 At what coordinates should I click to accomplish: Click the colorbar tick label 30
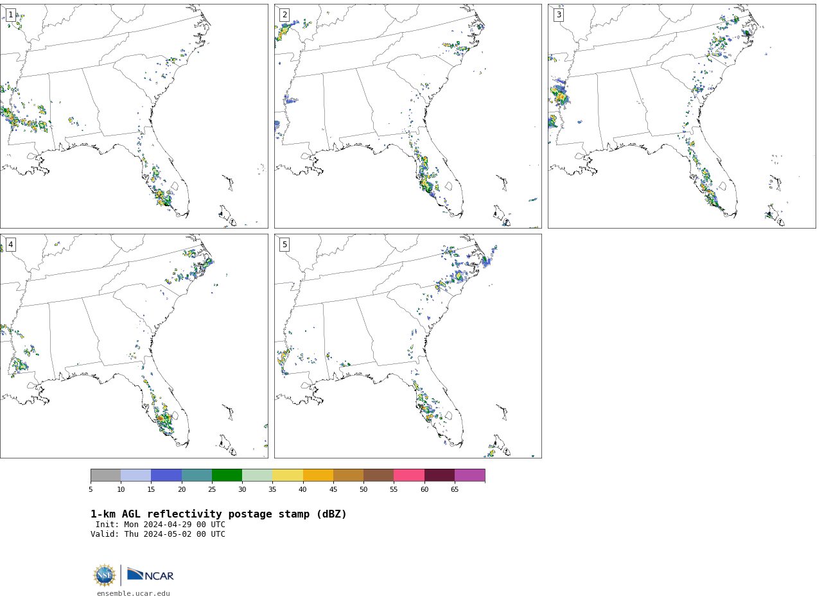pyautogui.click(x=242, y=489)
